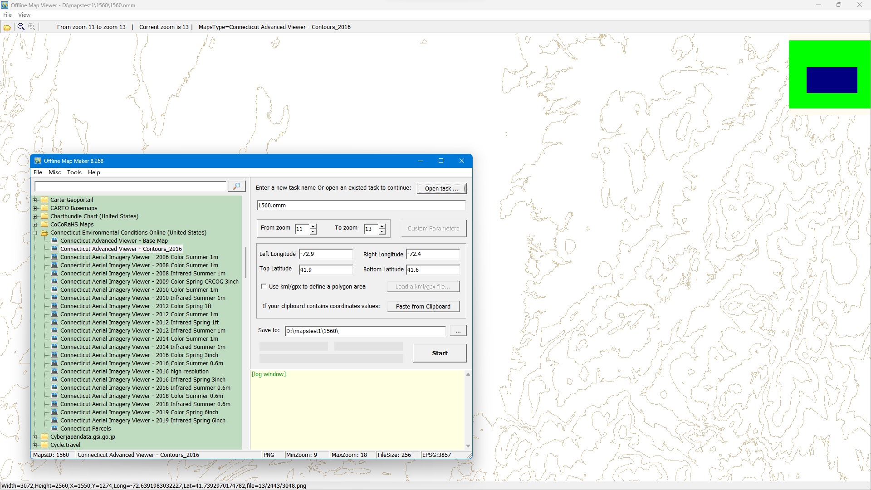871x490 pixels.
Task: Click the folder icon of Cyberjapandata.gsi.go.jp
Action: (44, 436)
